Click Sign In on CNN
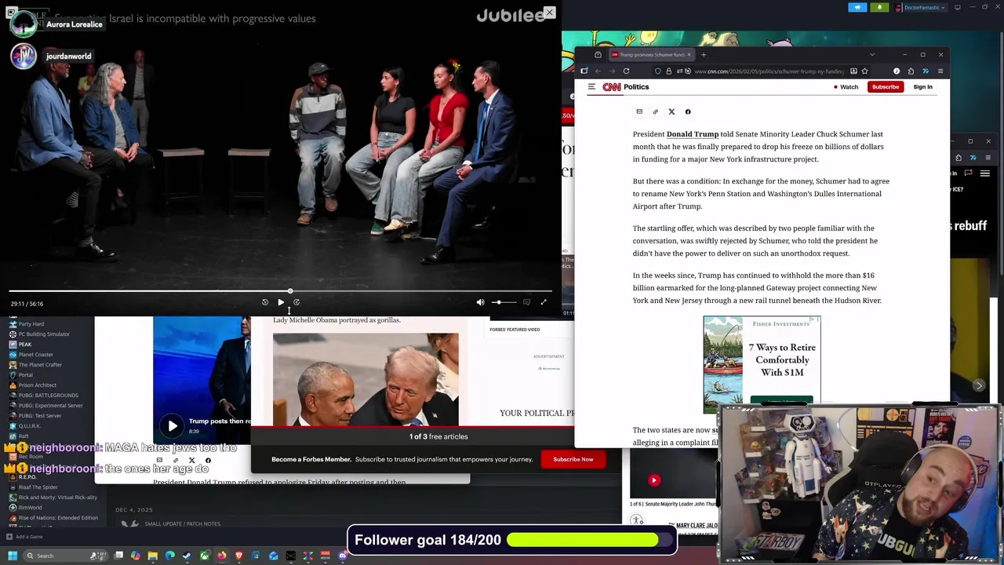 [922, 87]
